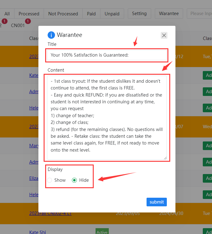212x234 pixels.
Task: Select the Show radio button
Action: [50, 180]
